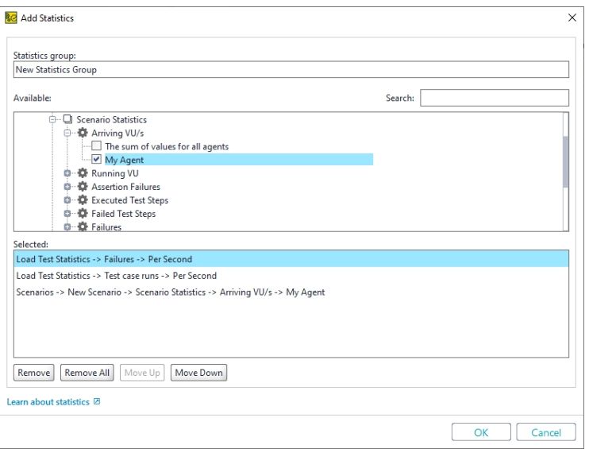Click external link icon beside Learn about statistics
Image resolution: width=589 pixels, height=449 pixels.
point(97,401)
